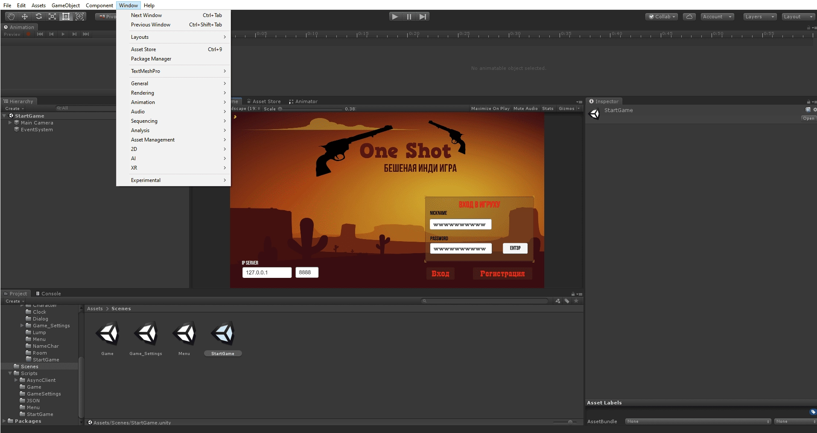Save project search with star icon
The image size is (817, 433).
click(576, 301)
